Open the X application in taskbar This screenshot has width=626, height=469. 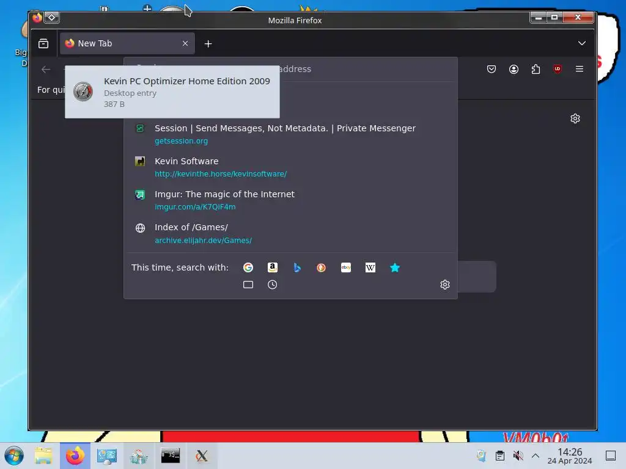[x=202, y=456]
